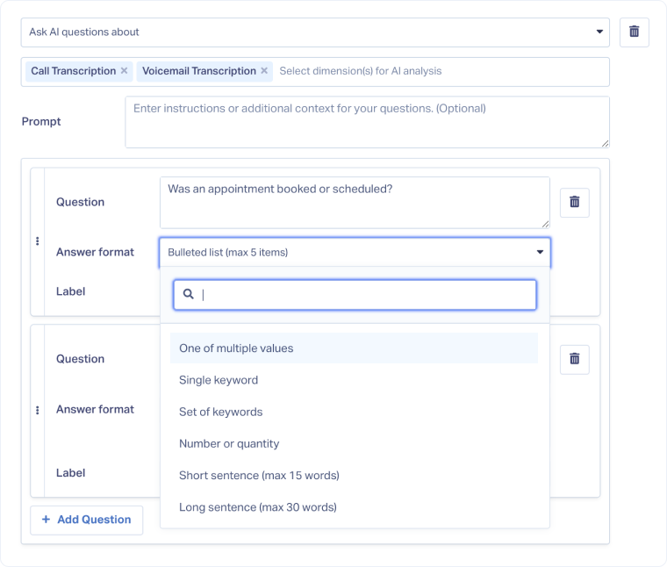Viewport: 667px width, 567px height.
Task: Click the magnifier icon in the dropdown search
Action: point(188,295)
